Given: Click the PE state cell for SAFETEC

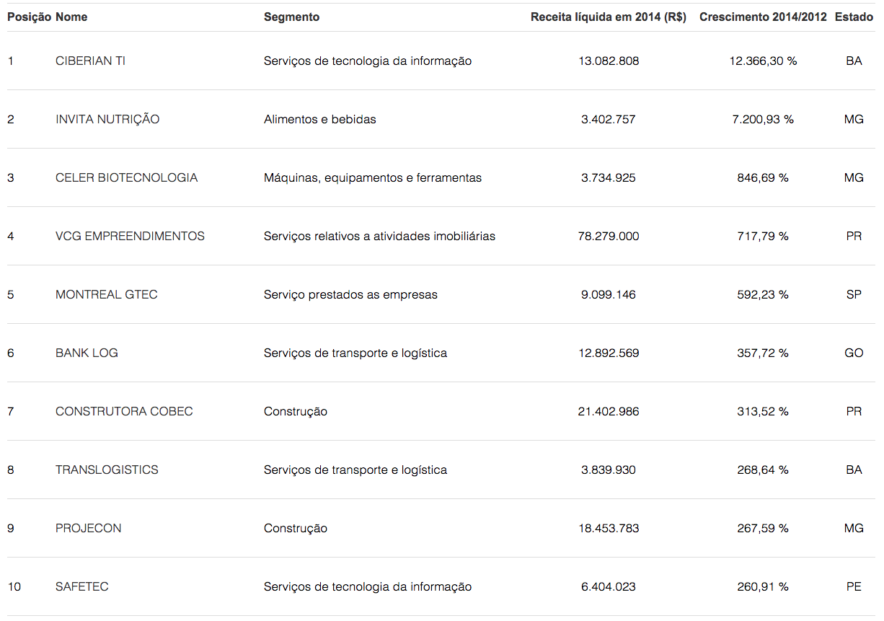Looking at the screenshot, I should 854,587.
